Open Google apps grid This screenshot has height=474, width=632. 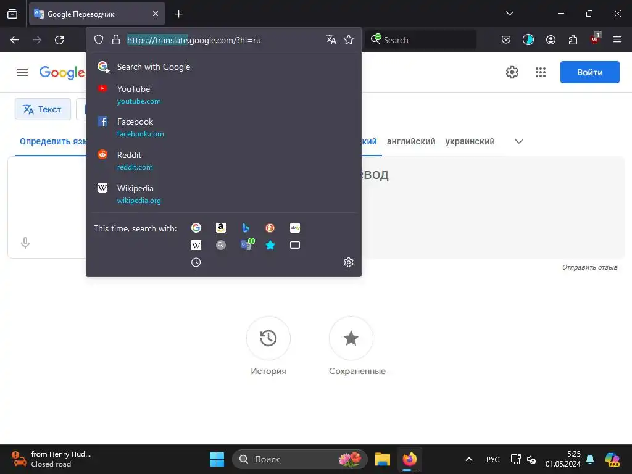[x=541, y=72]
